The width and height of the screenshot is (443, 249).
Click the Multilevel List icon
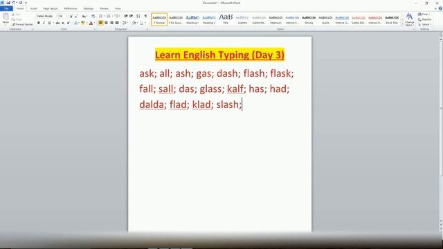(116, 16)
